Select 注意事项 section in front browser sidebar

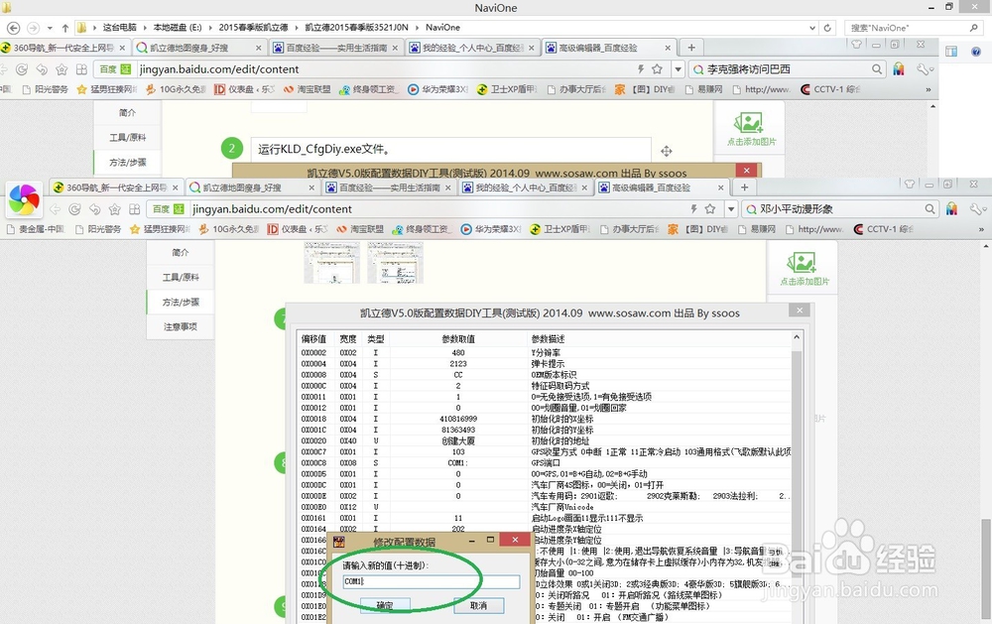(x=181, y=326)
